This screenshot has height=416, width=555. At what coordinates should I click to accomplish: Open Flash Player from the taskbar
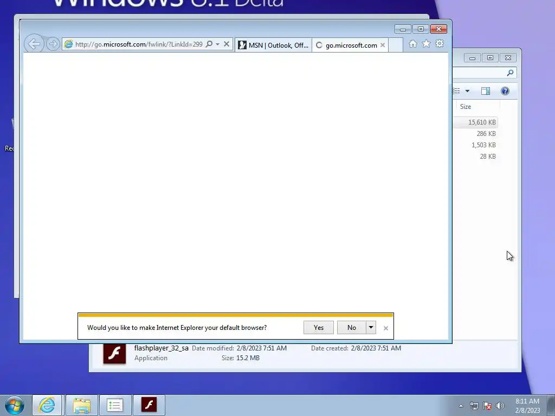point(149,405)
